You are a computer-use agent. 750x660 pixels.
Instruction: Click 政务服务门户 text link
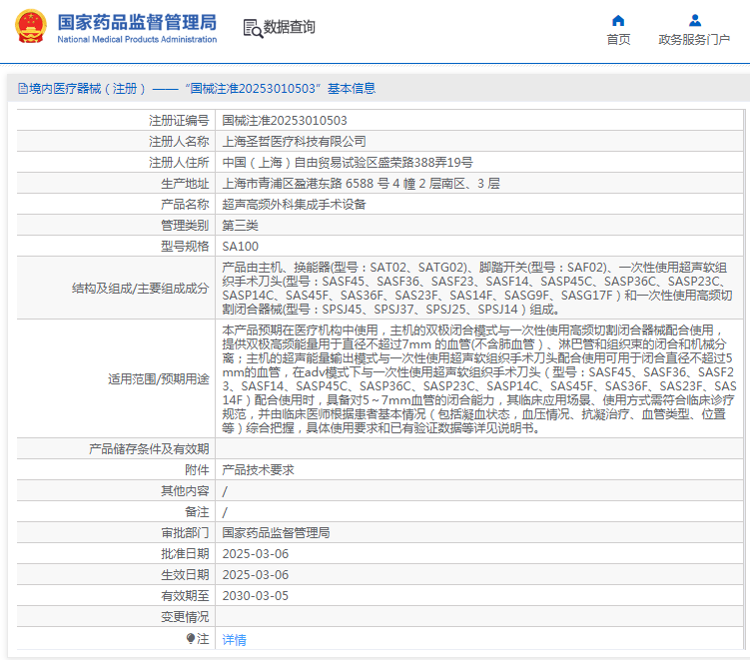[694, 39]
